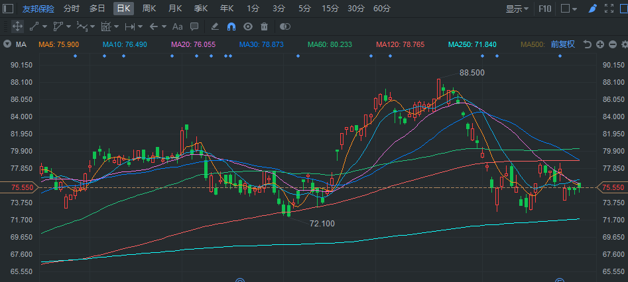Click the MA60: 80.233 legend value
The image size is (628, 282).
[330, 44]
